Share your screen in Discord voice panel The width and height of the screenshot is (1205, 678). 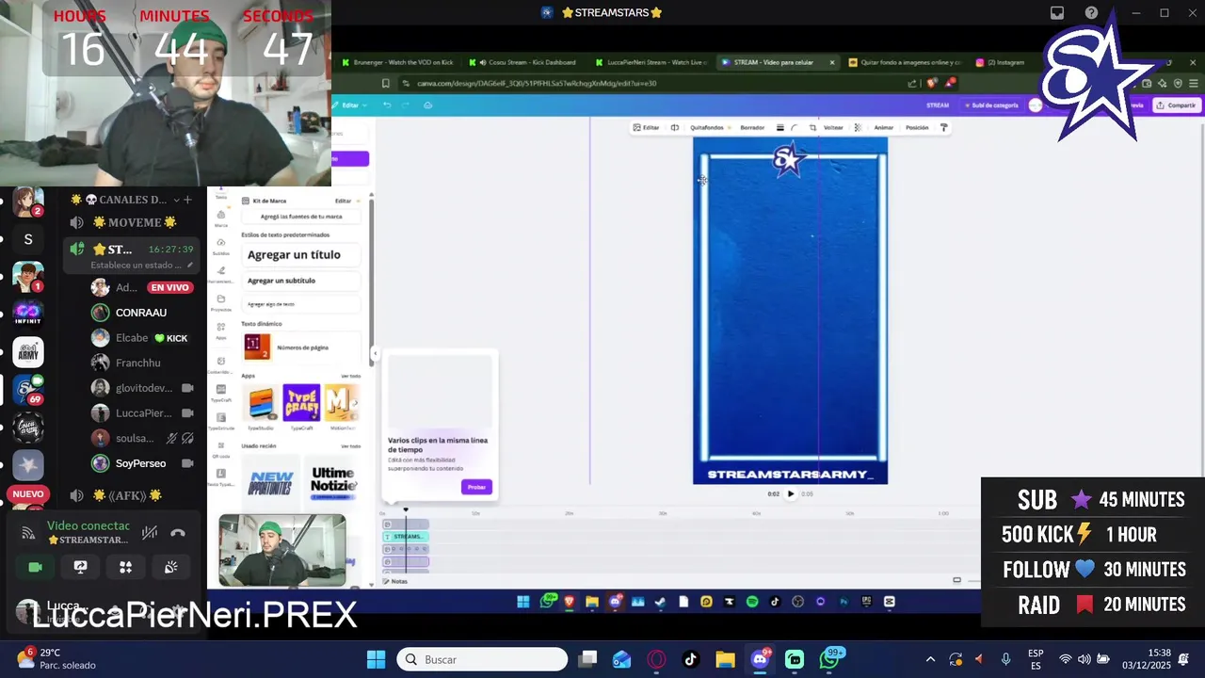(81, 567)
